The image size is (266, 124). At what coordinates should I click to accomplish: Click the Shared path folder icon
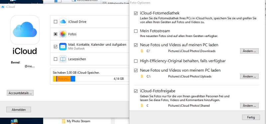coord(142,105)
